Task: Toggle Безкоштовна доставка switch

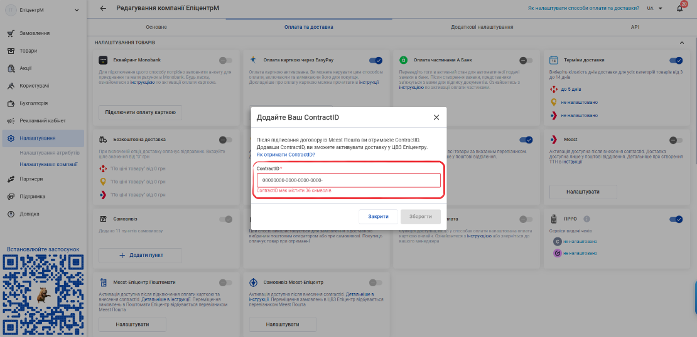Action: click(x=225, y=140)
